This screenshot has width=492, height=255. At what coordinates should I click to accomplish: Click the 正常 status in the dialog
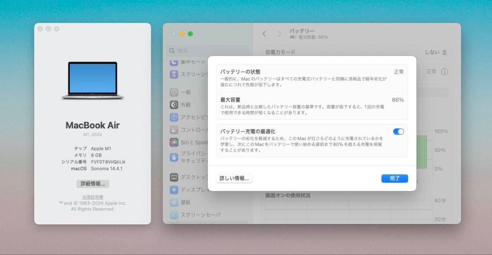(x=399, y=72)
